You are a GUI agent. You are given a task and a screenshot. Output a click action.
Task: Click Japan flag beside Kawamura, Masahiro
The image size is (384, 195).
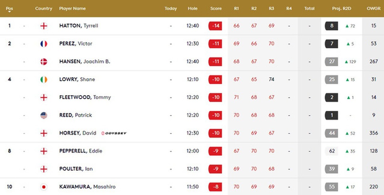pyautogui.click(x=44, y=187)
